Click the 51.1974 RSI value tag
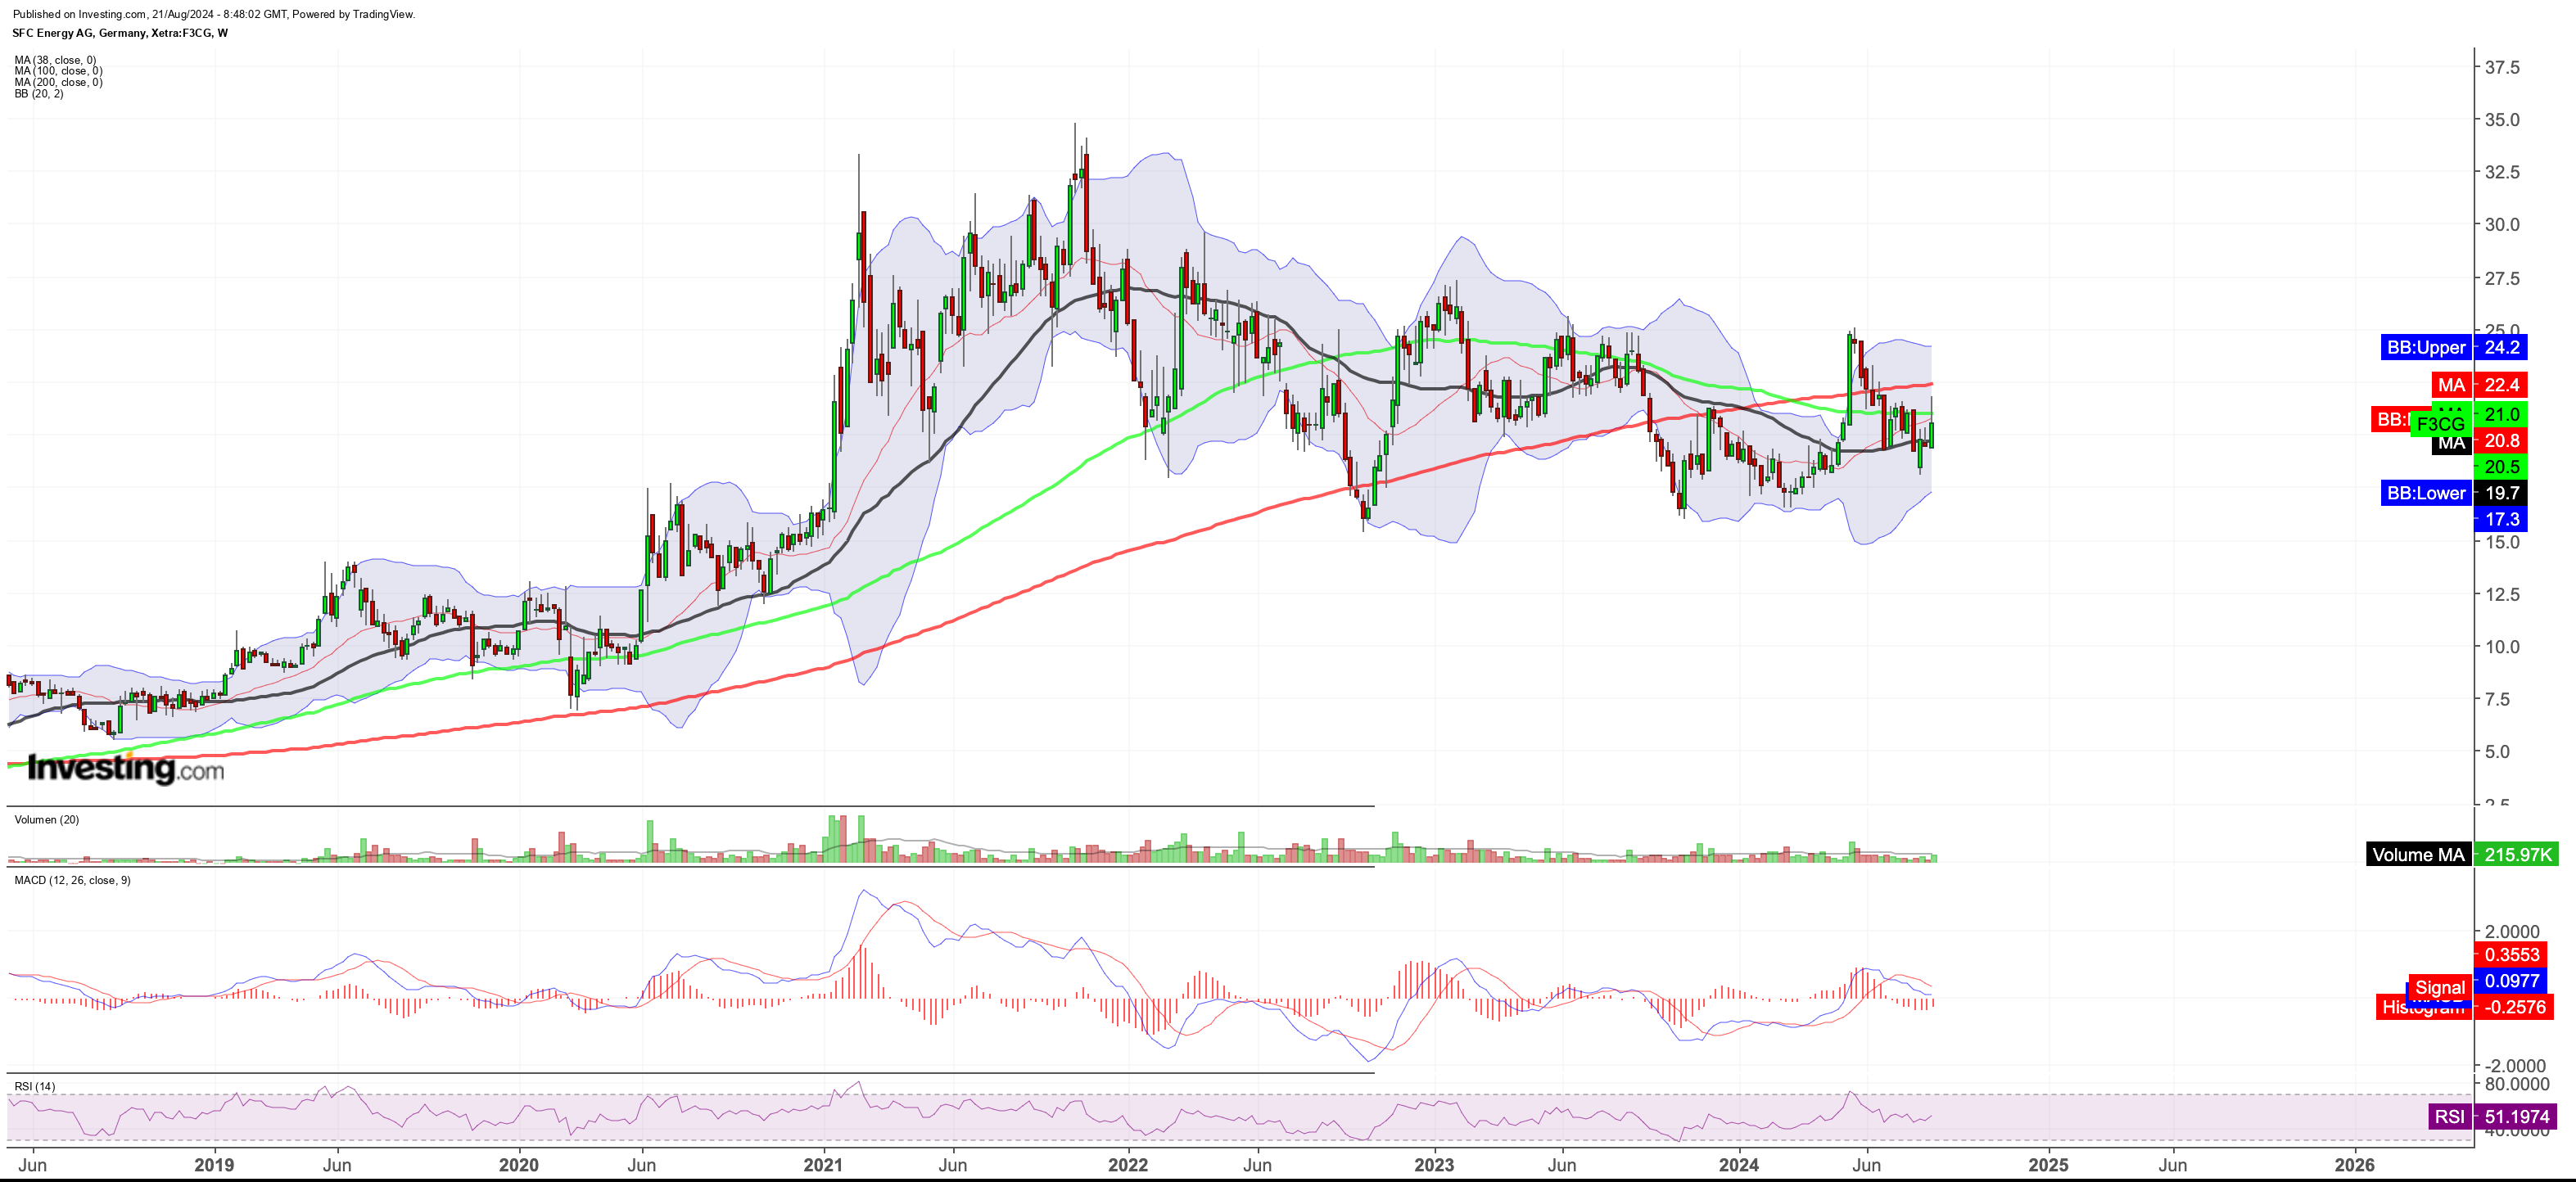 coord(2515,1116)
